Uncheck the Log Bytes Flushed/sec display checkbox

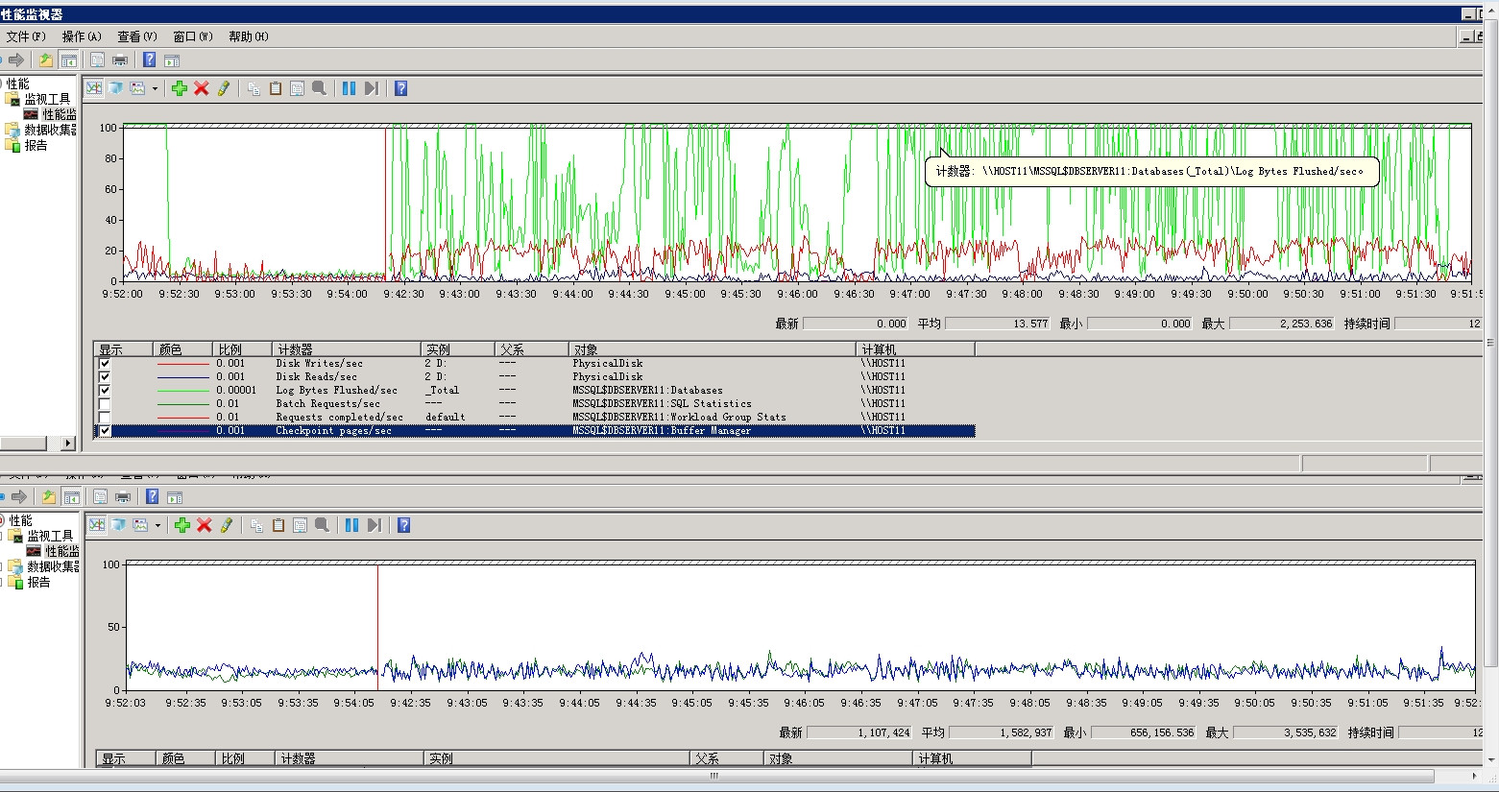pyautogui.click(x=105, y=391)
